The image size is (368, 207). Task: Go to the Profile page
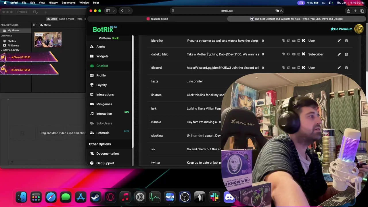(x=101, y=75)
